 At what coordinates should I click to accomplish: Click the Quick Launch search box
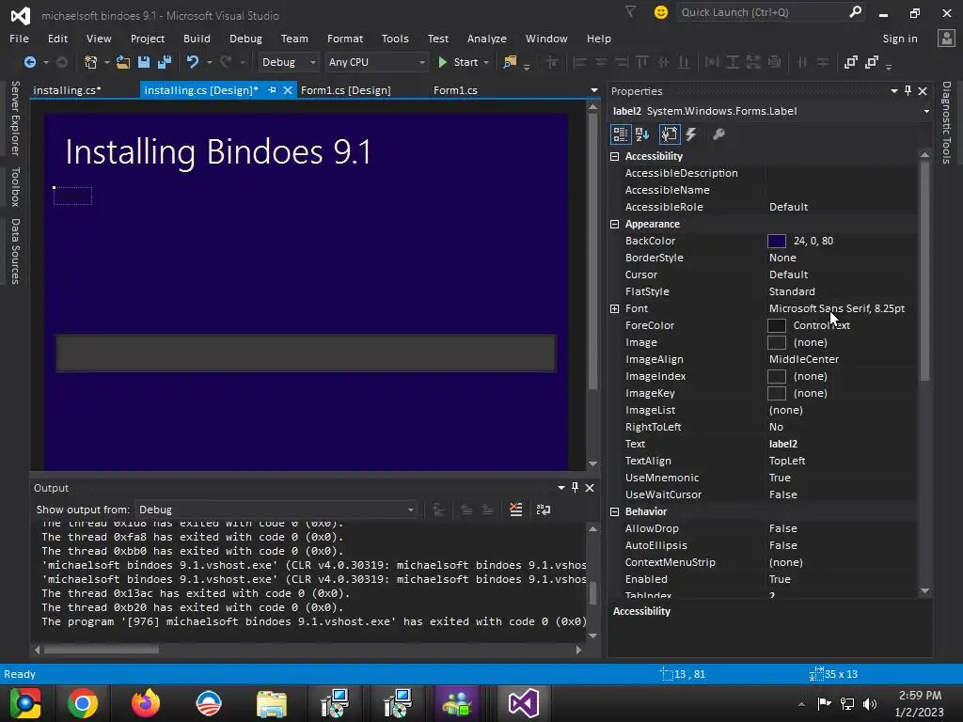(x=771, y=12)
